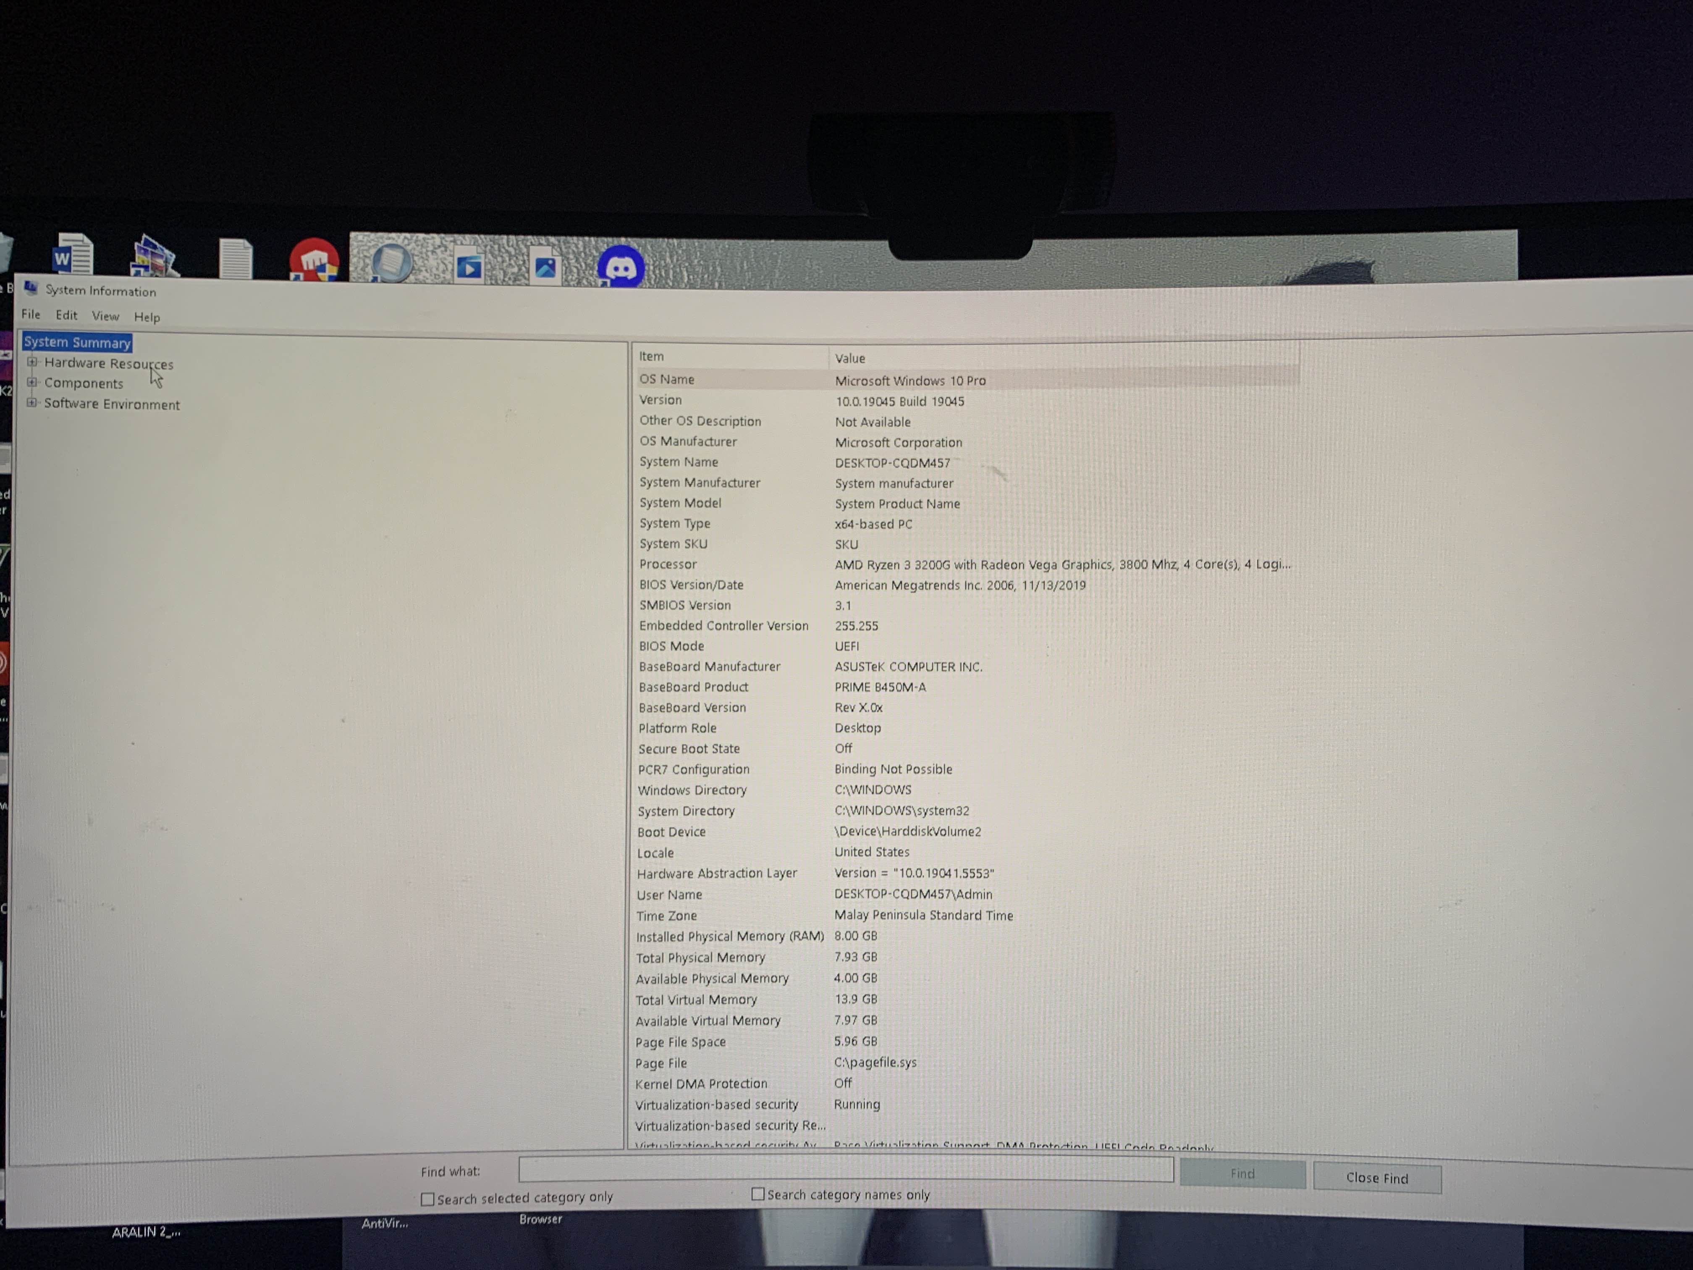Click the Find button
Screen dimensions: 1693x1270
click(x=1242, y=1173)
